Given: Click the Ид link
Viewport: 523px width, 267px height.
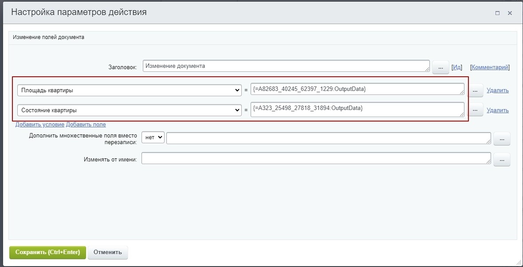Looking at the screenshot, I should click(x=456, y=67).
